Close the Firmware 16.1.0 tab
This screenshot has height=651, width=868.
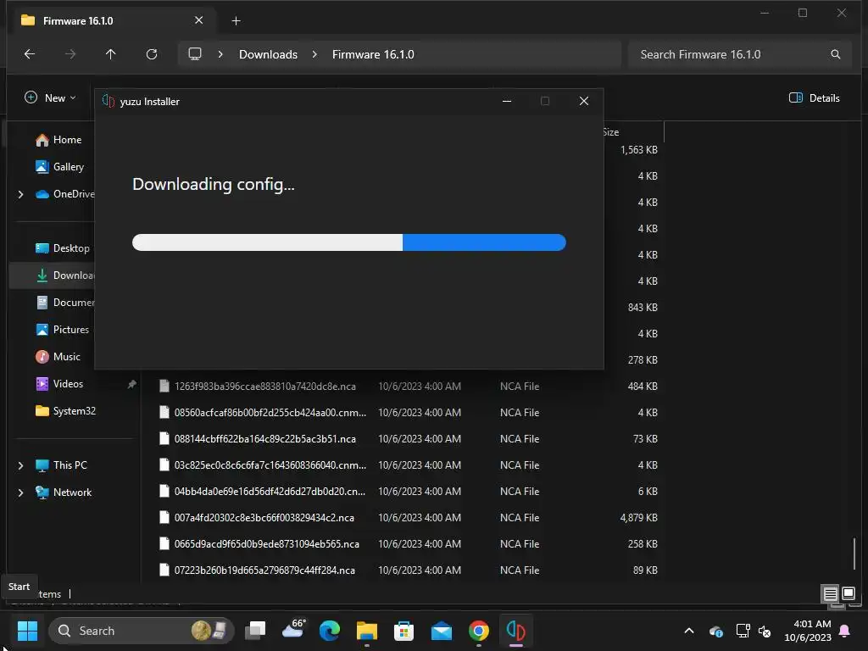point(198,20)
